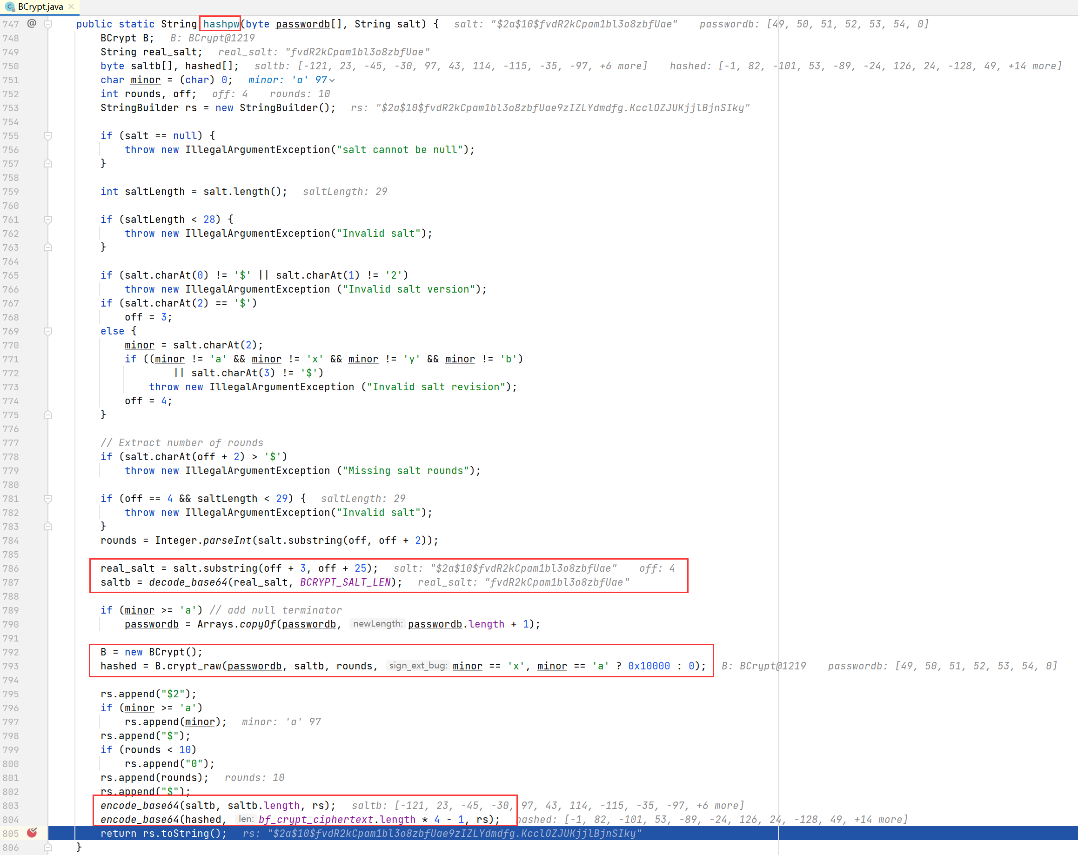1078x855 pixels.
Task: Click the @ annotation gutter icon on line 747
Action: pyautogui.click(x=32, y=24)
